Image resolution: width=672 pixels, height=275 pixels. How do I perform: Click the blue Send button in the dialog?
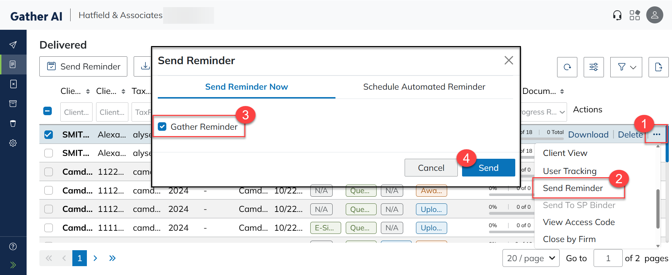tap(488, 167)
